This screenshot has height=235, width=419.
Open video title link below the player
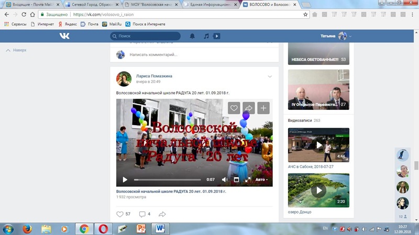pyautogui.click(x=171, y=192)
